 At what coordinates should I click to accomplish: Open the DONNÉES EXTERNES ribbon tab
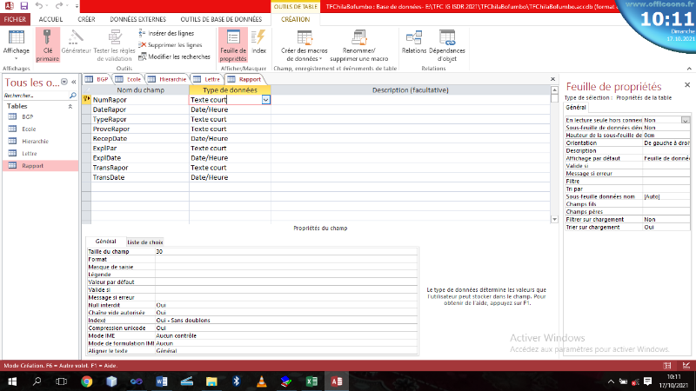tap(139, 18)
